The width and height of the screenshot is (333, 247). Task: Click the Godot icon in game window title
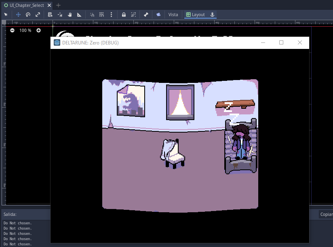(57, 43)
